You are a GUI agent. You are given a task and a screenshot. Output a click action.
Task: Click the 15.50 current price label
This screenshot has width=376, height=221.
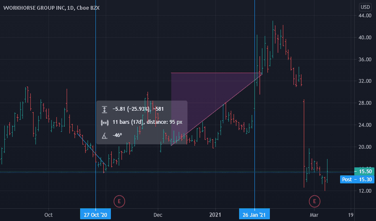364,171
